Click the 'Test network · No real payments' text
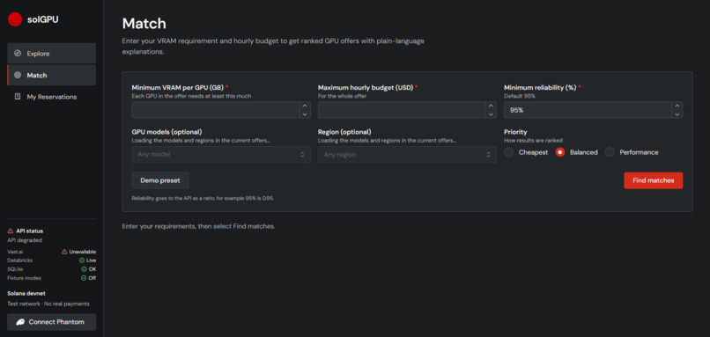The width and height of the screenshot is (710, 337). (x=48, y=304)
